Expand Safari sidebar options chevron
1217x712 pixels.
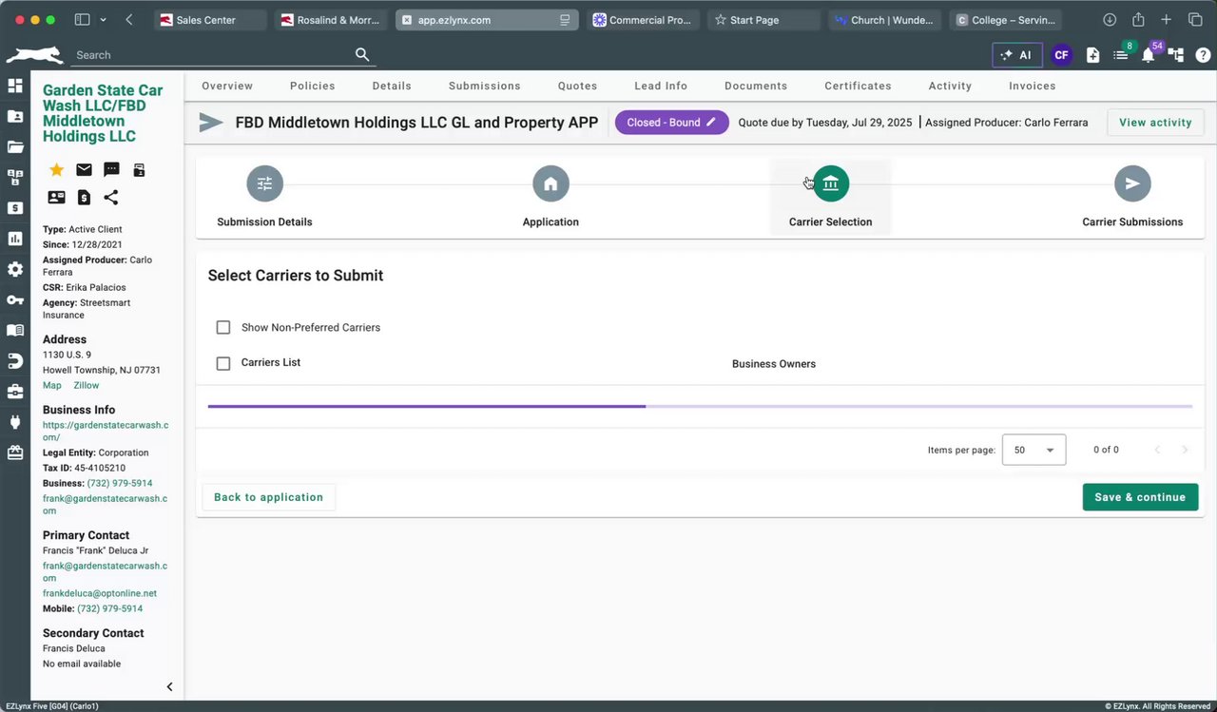coord(103,20)
